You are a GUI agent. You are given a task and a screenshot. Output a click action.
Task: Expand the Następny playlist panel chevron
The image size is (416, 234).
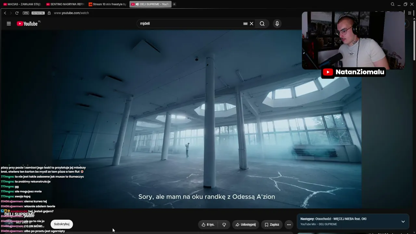tap(403, 221)
